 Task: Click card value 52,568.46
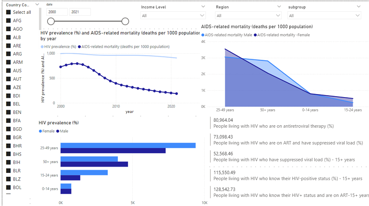(223, 154)
